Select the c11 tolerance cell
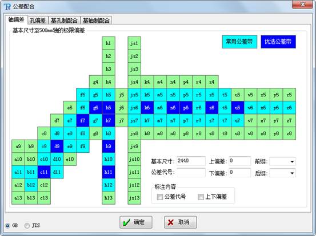The height and width of the screenshot is (236, 316). click(x=44, y=172)
